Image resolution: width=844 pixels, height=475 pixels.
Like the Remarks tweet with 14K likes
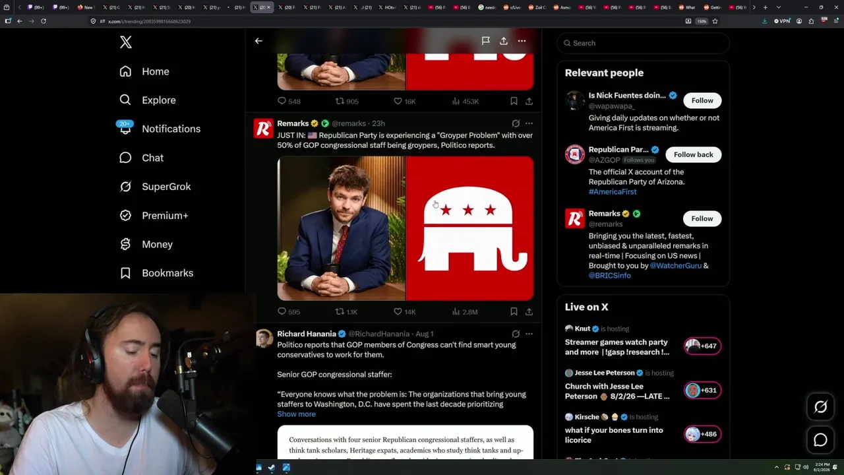click(x=404, y=311)
